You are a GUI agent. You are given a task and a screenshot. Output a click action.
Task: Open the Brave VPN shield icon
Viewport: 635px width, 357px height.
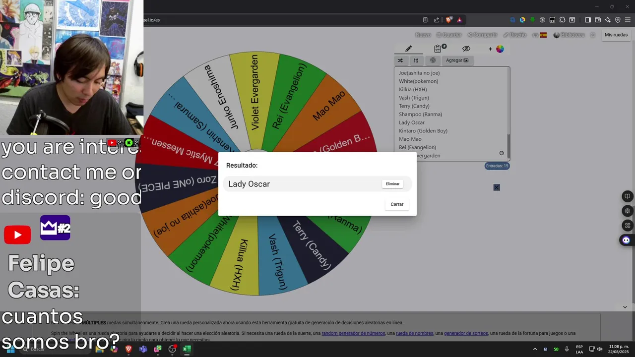click(618, 20)
